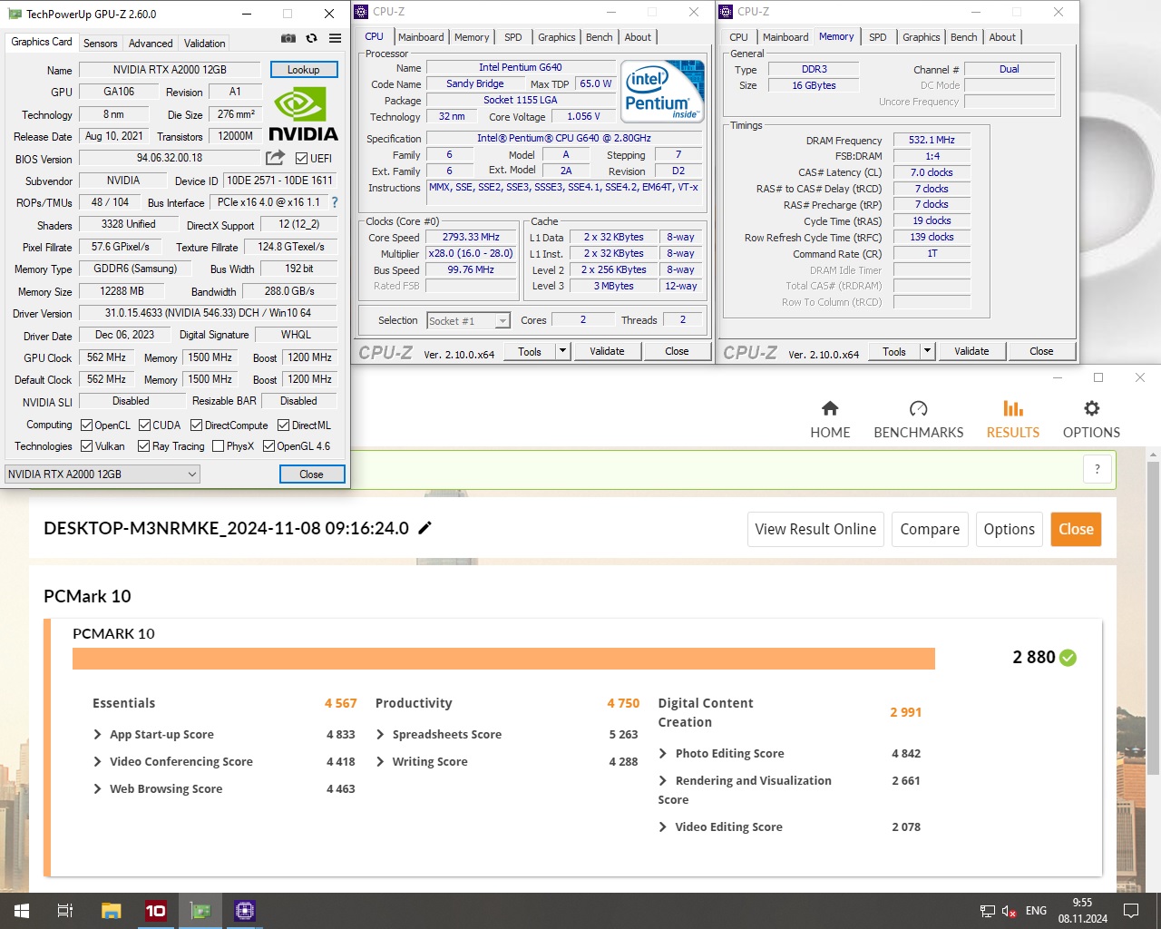This screenshot has width=1161, height=929.
Task: Expand Video Editing Score
Action: click(x=663, y=827)
